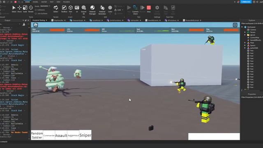Click the Ping performance stat bar
The height and width of the screenshot is (148, 263).
[222, 30]
